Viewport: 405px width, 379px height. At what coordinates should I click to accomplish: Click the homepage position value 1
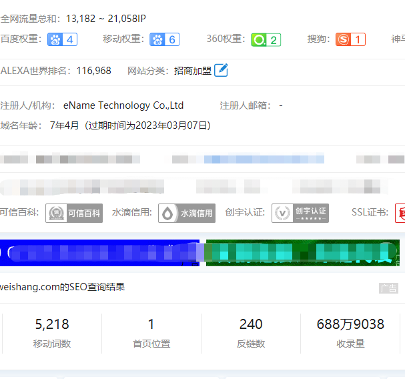click(151, 324)
